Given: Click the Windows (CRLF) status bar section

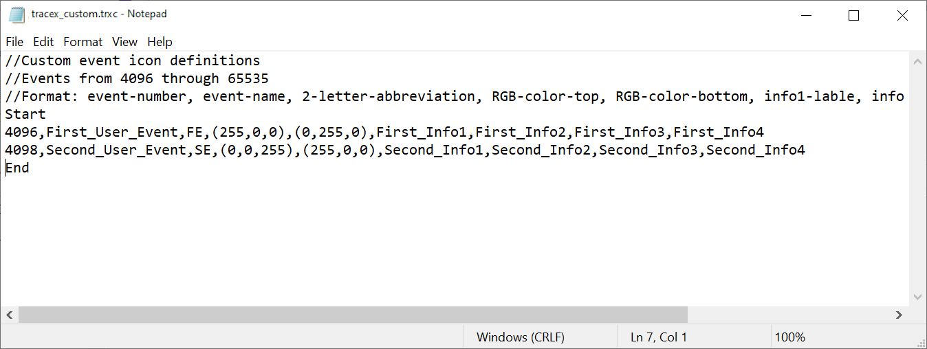Looking at the screenshot, I should pos(520,337).
